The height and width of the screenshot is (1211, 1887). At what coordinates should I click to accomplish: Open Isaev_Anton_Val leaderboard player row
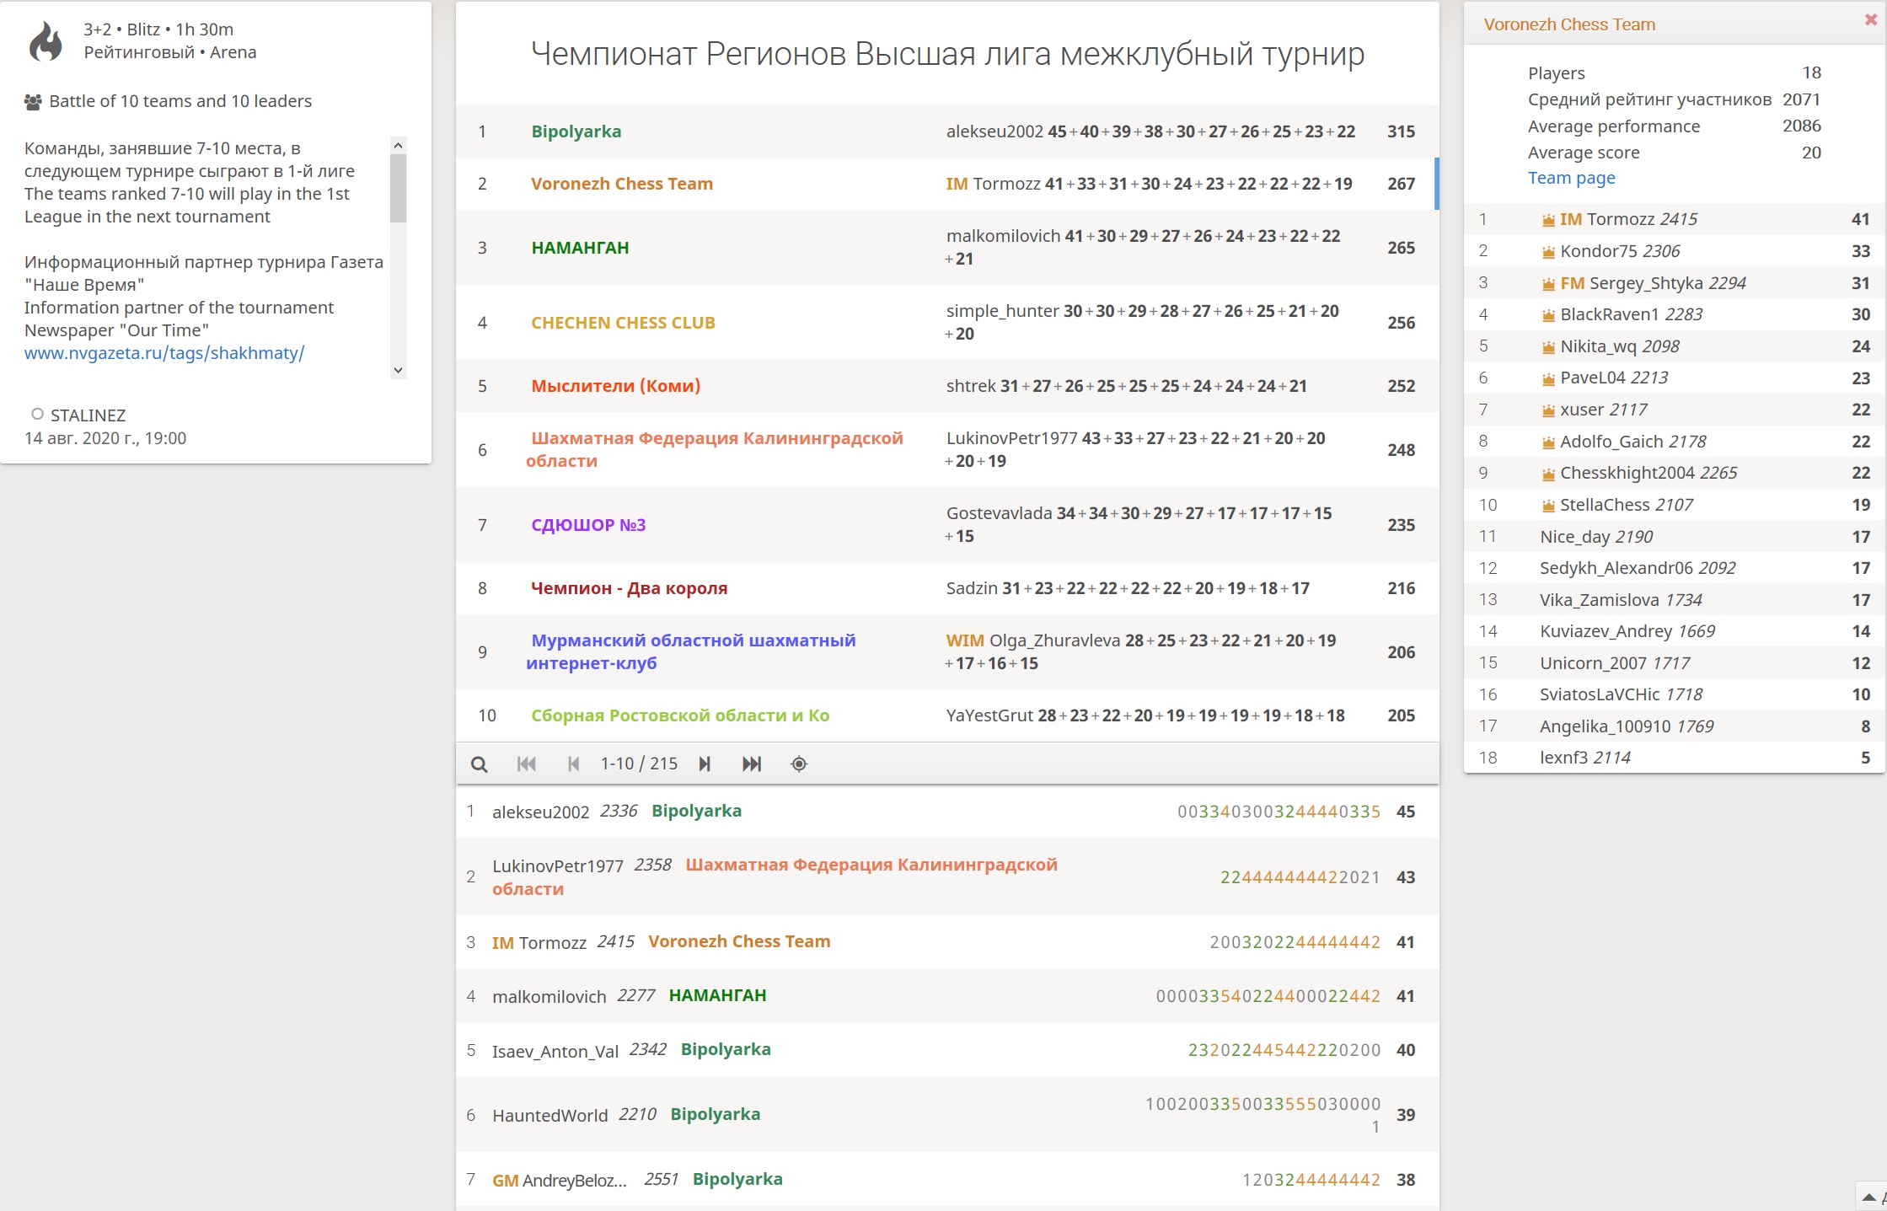pyautogui.click(x=947, y=1050)
